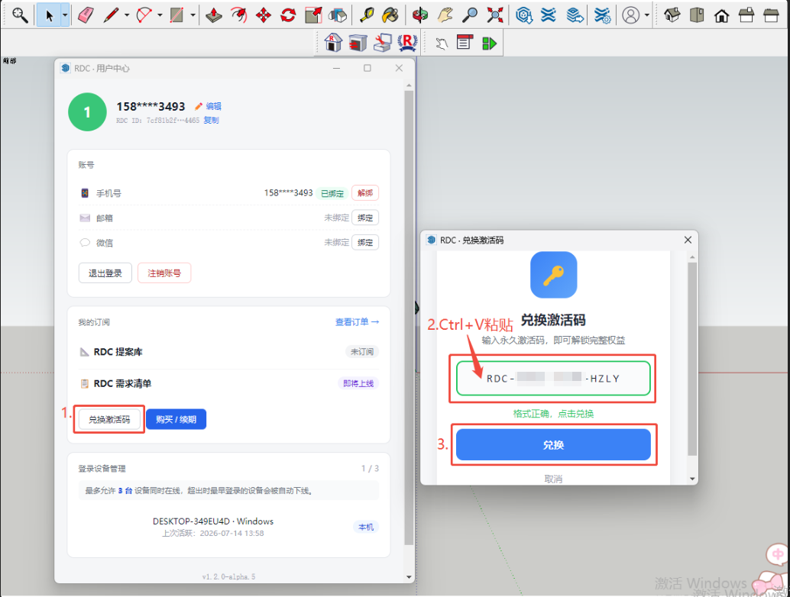Viewport: 790px width, 597px height.
Task: Click 取消 in the redeem dialog
Action: point(553,479)
